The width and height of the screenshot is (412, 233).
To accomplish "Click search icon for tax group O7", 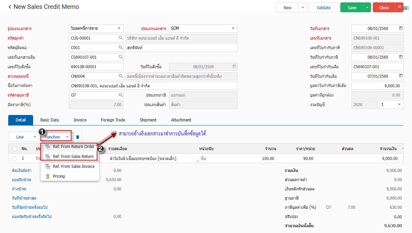I will [120, 95].
